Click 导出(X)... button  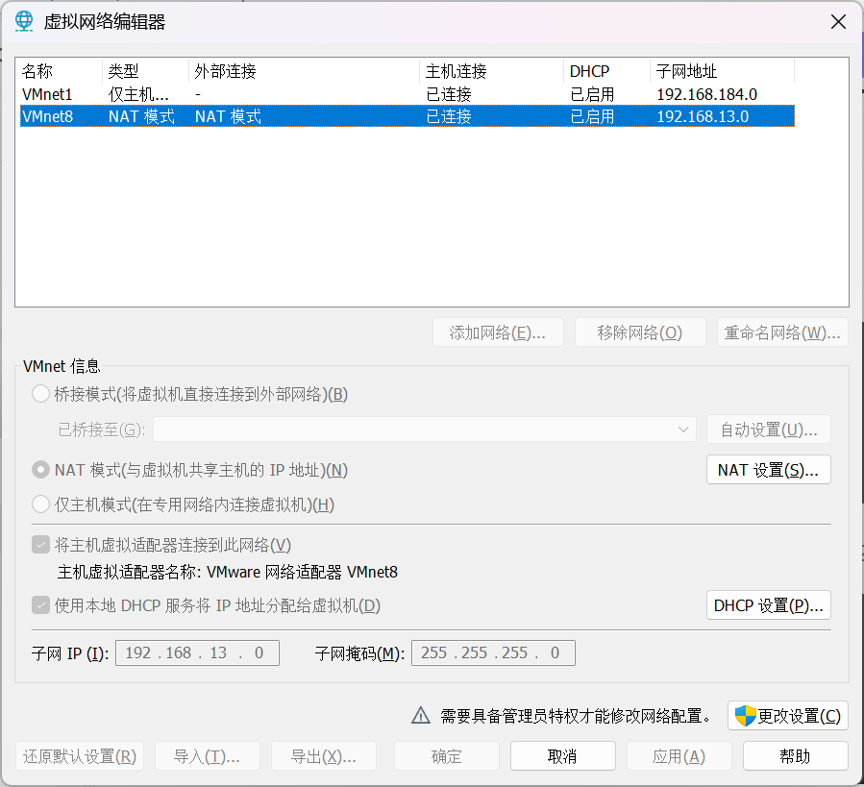point(324,756)
